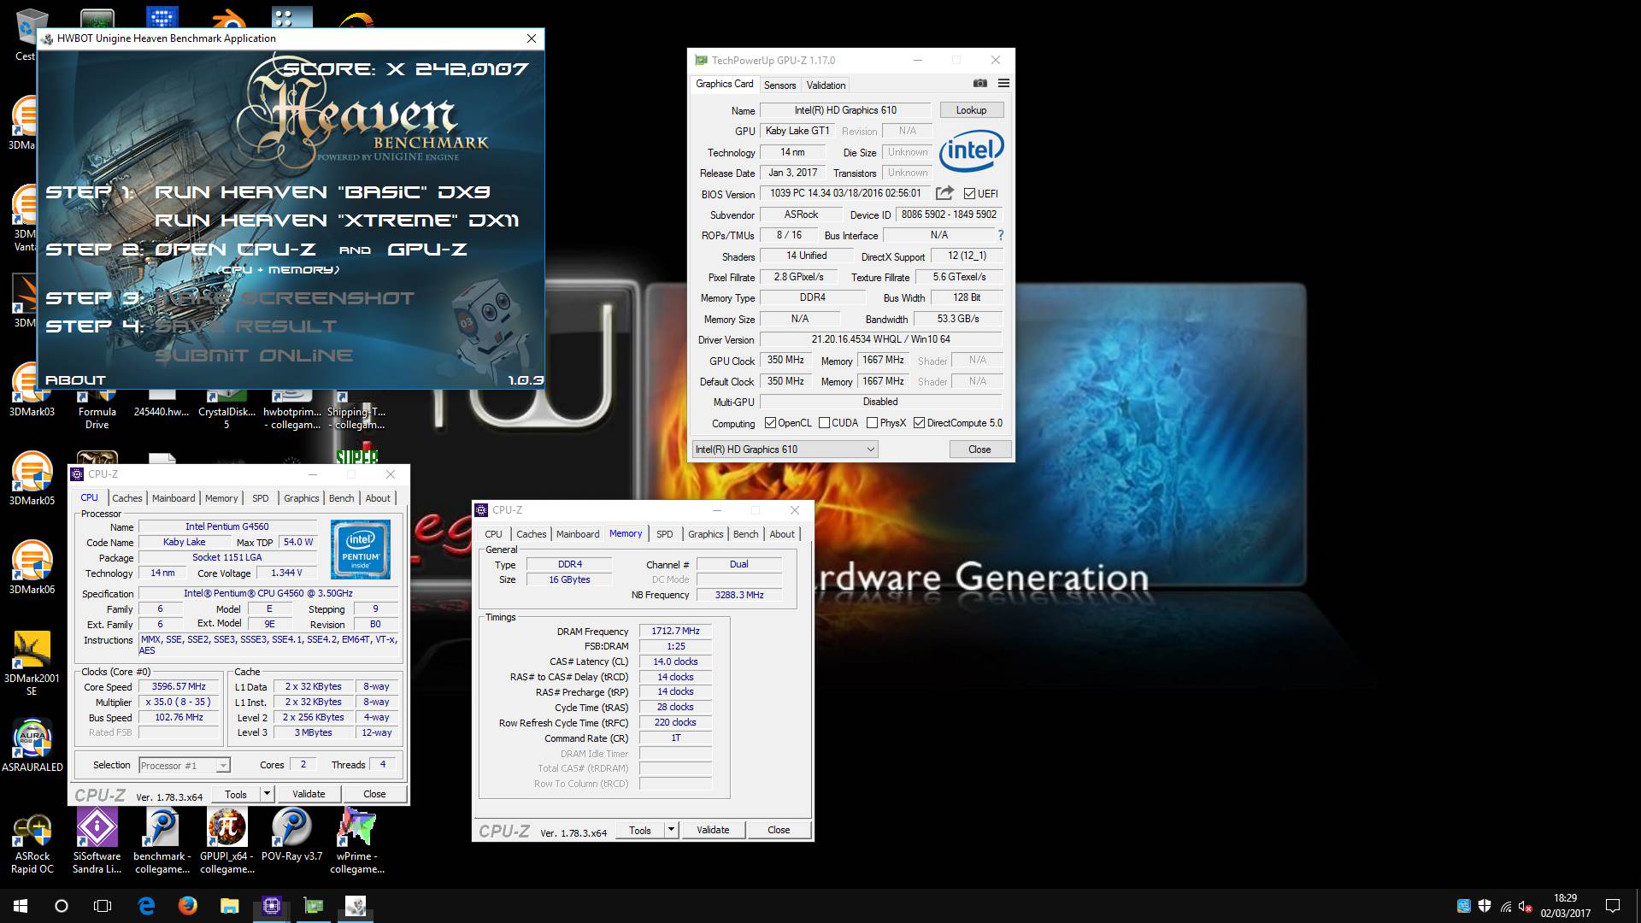This screenshot has width=1641, height=923.
Task: Open the Processor #1 selection dropdown
Action: click(184, 766)
